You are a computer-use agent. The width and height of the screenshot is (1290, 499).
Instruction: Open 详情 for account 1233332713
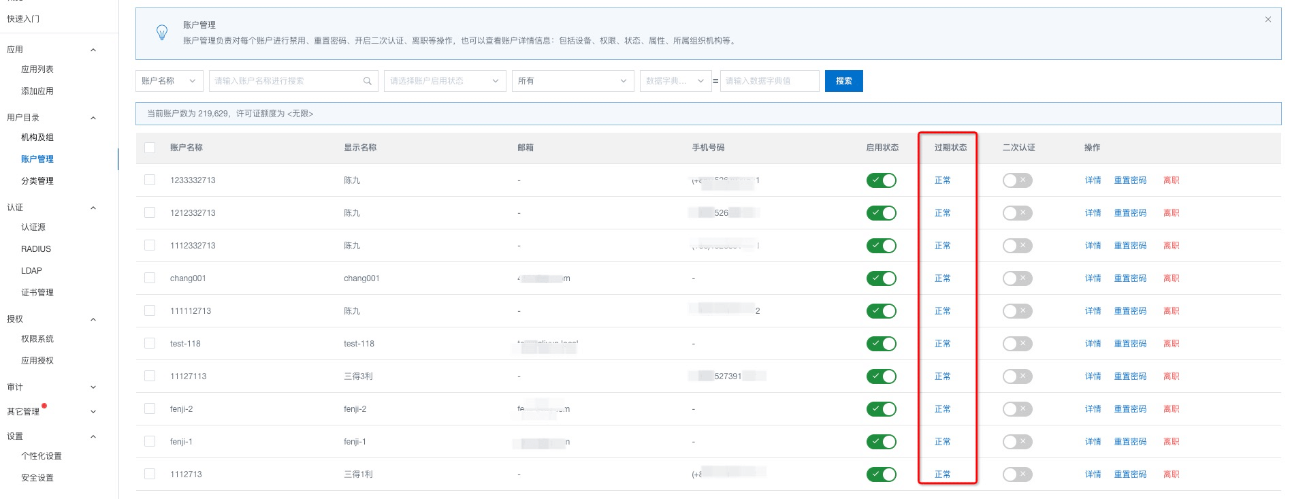(x=1093, y=180)
